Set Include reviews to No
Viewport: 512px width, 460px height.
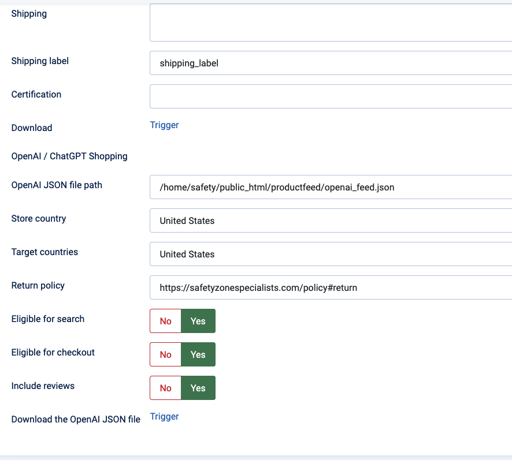[166, 388]
